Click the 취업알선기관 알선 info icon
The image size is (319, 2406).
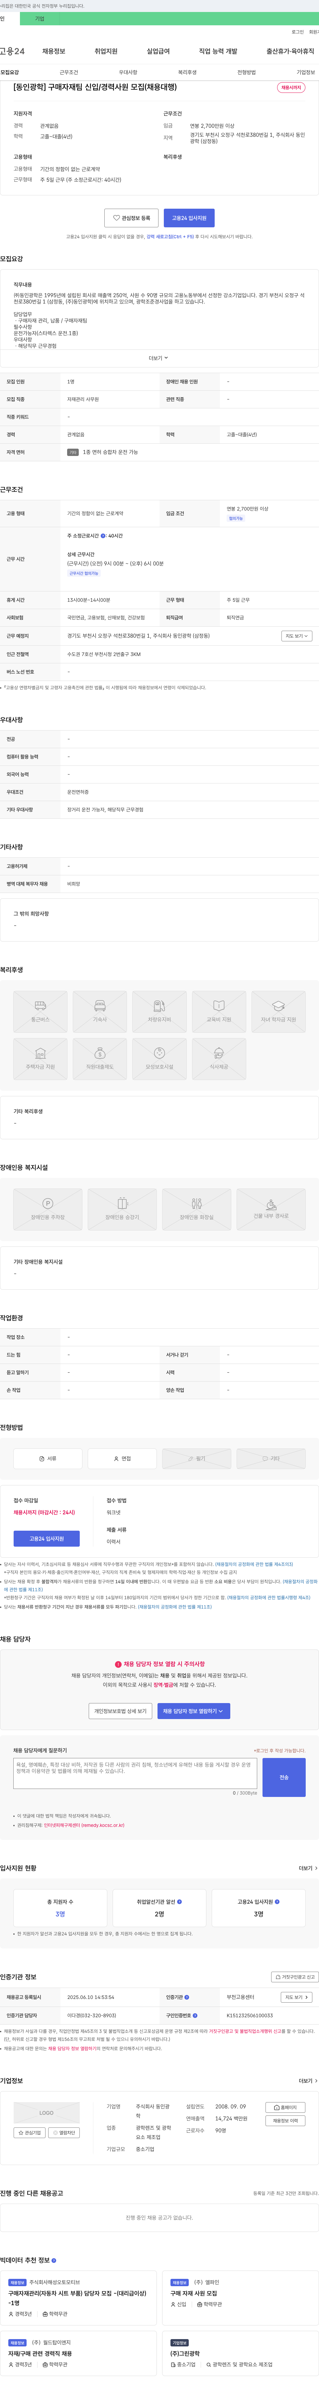coord(180,1902)
